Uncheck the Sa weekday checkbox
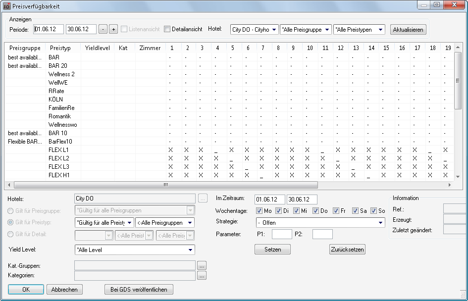 click(355, 210)
